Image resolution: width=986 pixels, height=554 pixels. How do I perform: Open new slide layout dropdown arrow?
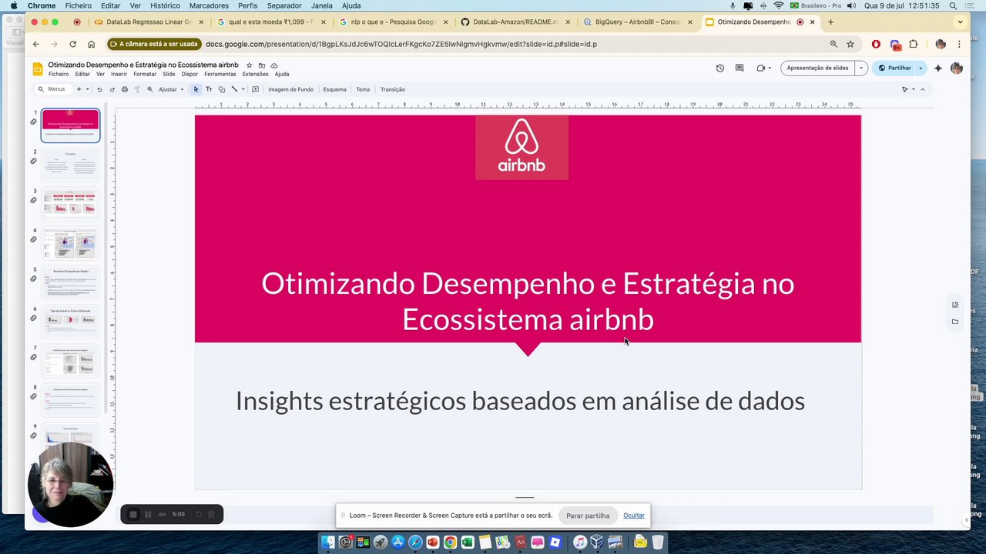(87, 89)
